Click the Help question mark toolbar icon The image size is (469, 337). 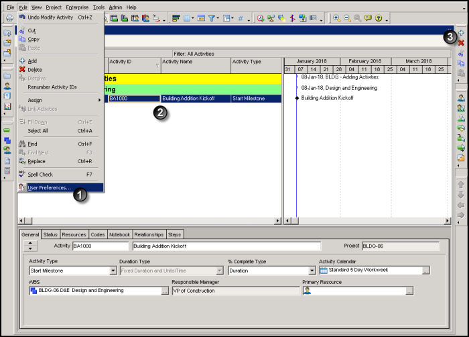coord(378,18)
